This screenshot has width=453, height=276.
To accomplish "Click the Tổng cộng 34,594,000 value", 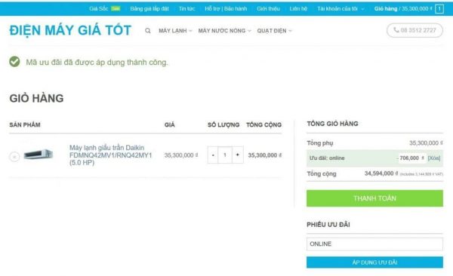I will tap(381, 173).
